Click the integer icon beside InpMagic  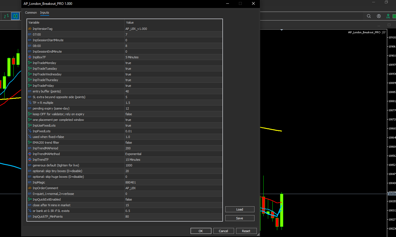tap(30, 182)
